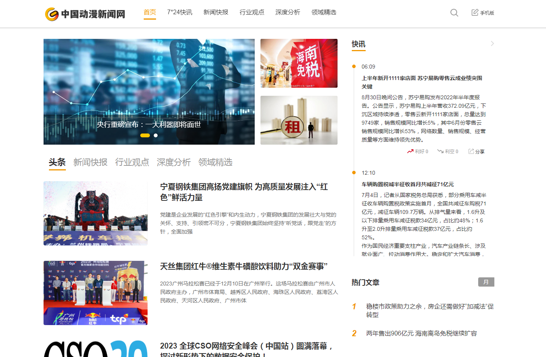546x357 pixels.
Task: Switch to the 行业观点 content tab
Action: tap(132, 162)
